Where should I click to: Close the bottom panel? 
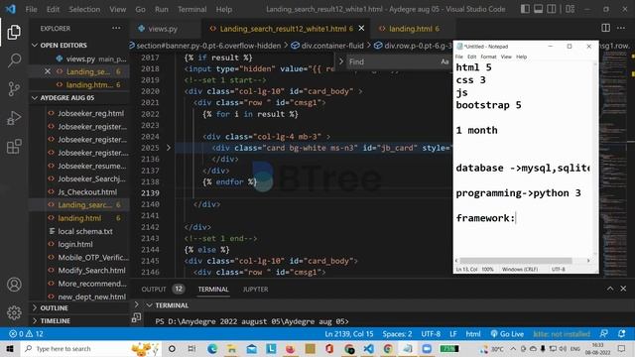click(623, 289)
